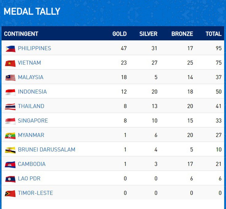Open the TIMOR-LESTE contingent link
Viewport: 226px width, 209px height.
click(x=35, y=193)
